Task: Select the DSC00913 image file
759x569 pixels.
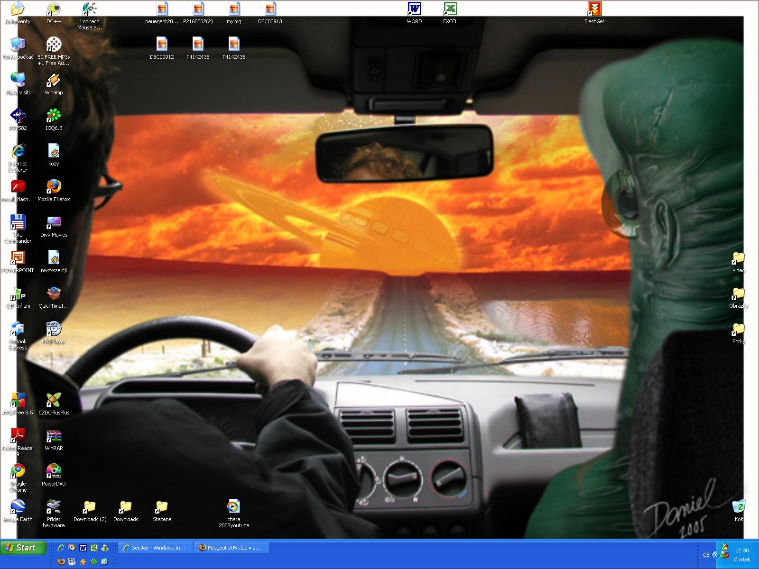Action: coord(270,9)
